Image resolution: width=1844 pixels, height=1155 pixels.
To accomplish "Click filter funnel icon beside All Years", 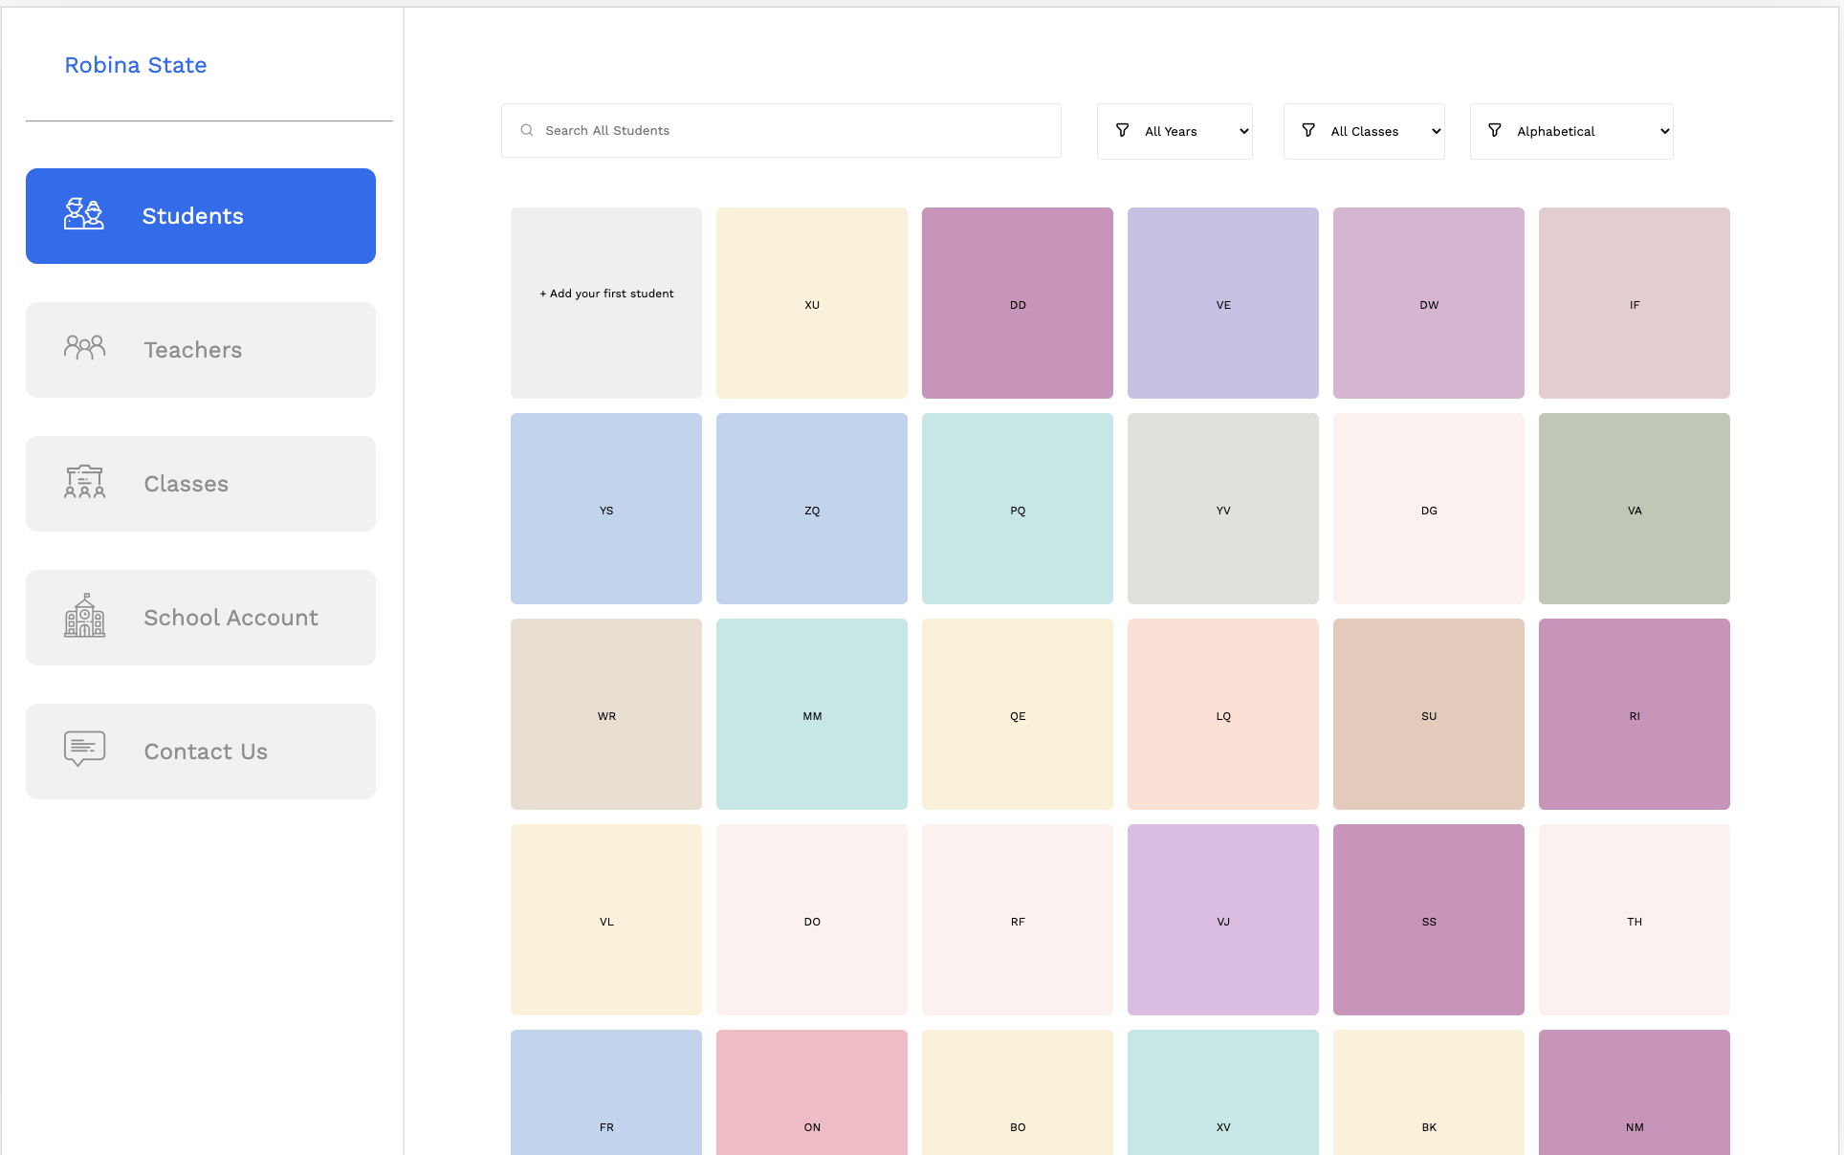I will (x=1123, y=131).
